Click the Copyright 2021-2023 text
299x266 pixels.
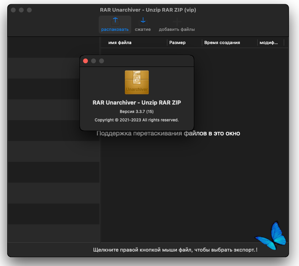click(x=136, y=120)
